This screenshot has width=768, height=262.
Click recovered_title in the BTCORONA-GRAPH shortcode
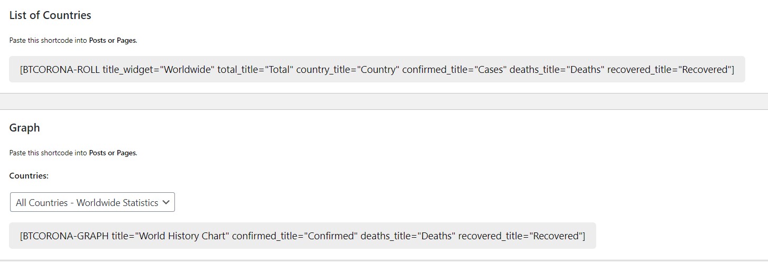(521, 236)
